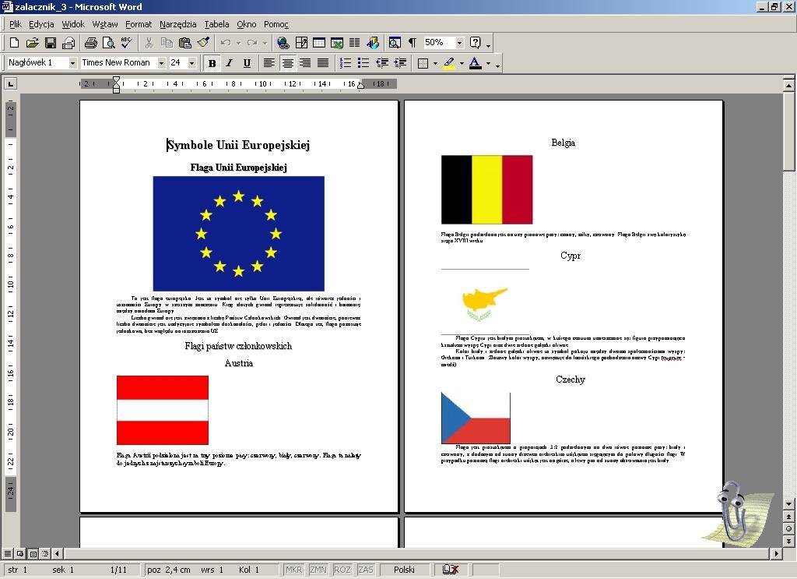Viewport: 797px width, 579px height.
Task: Open the Edycja menu
Action: point(41,24)
